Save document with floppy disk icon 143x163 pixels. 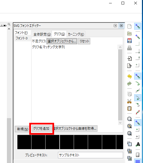click(129, 41)
